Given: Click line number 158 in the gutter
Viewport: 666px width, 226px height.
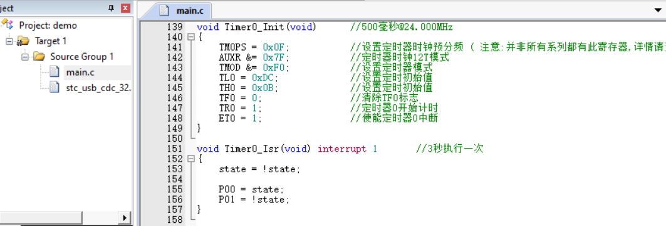Looking at the screenshot, I should point(175,220).
